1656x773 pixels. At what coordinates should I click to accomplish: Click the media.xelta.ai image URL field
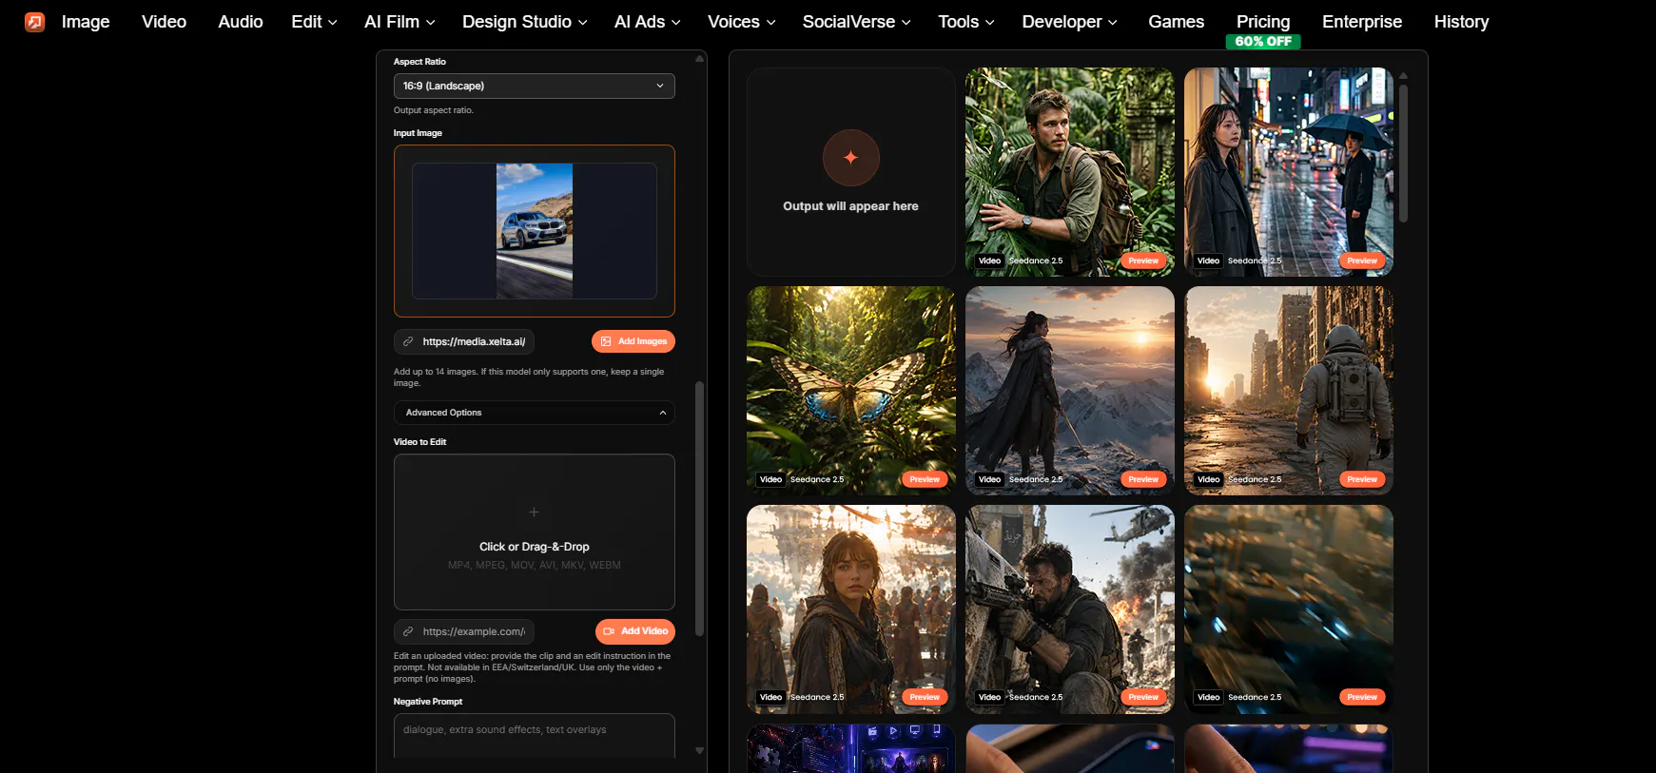tap(464, 341)
